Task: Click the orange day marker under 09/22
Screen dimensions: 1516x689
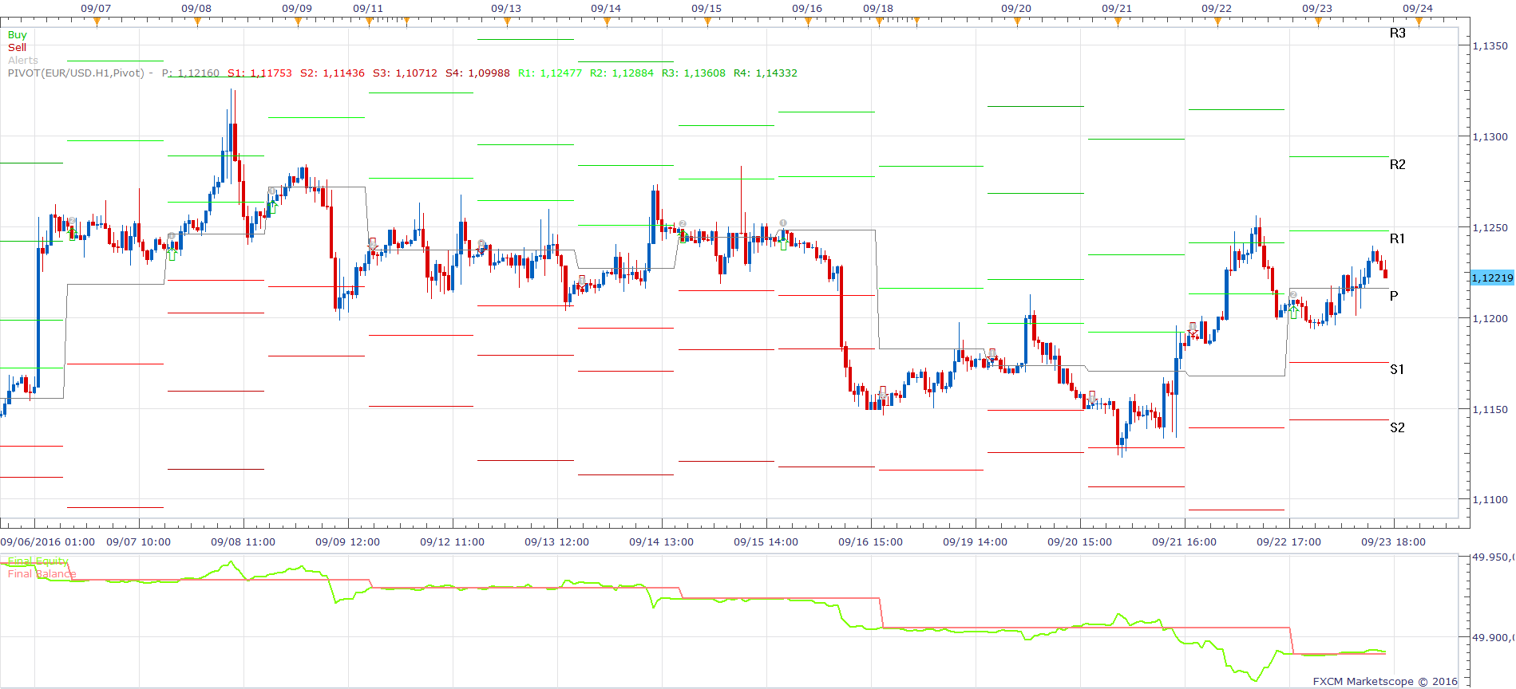Action: click(1217, 22)
